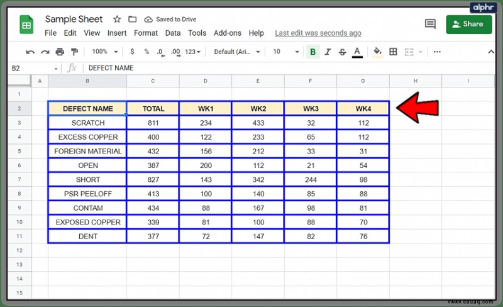Expand merge cells options arrow

pos(421,52)
